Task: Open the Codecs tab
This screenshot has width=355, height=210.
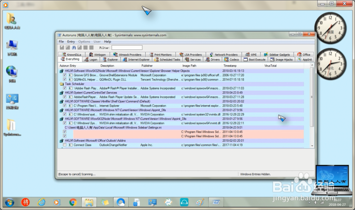Action: tap(231, 60)
